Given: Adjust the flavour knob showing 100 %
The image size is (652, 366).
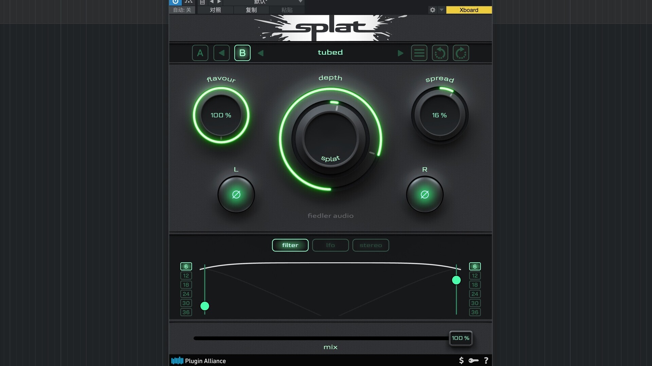Looking at the screenshot, I should (221, 115).
